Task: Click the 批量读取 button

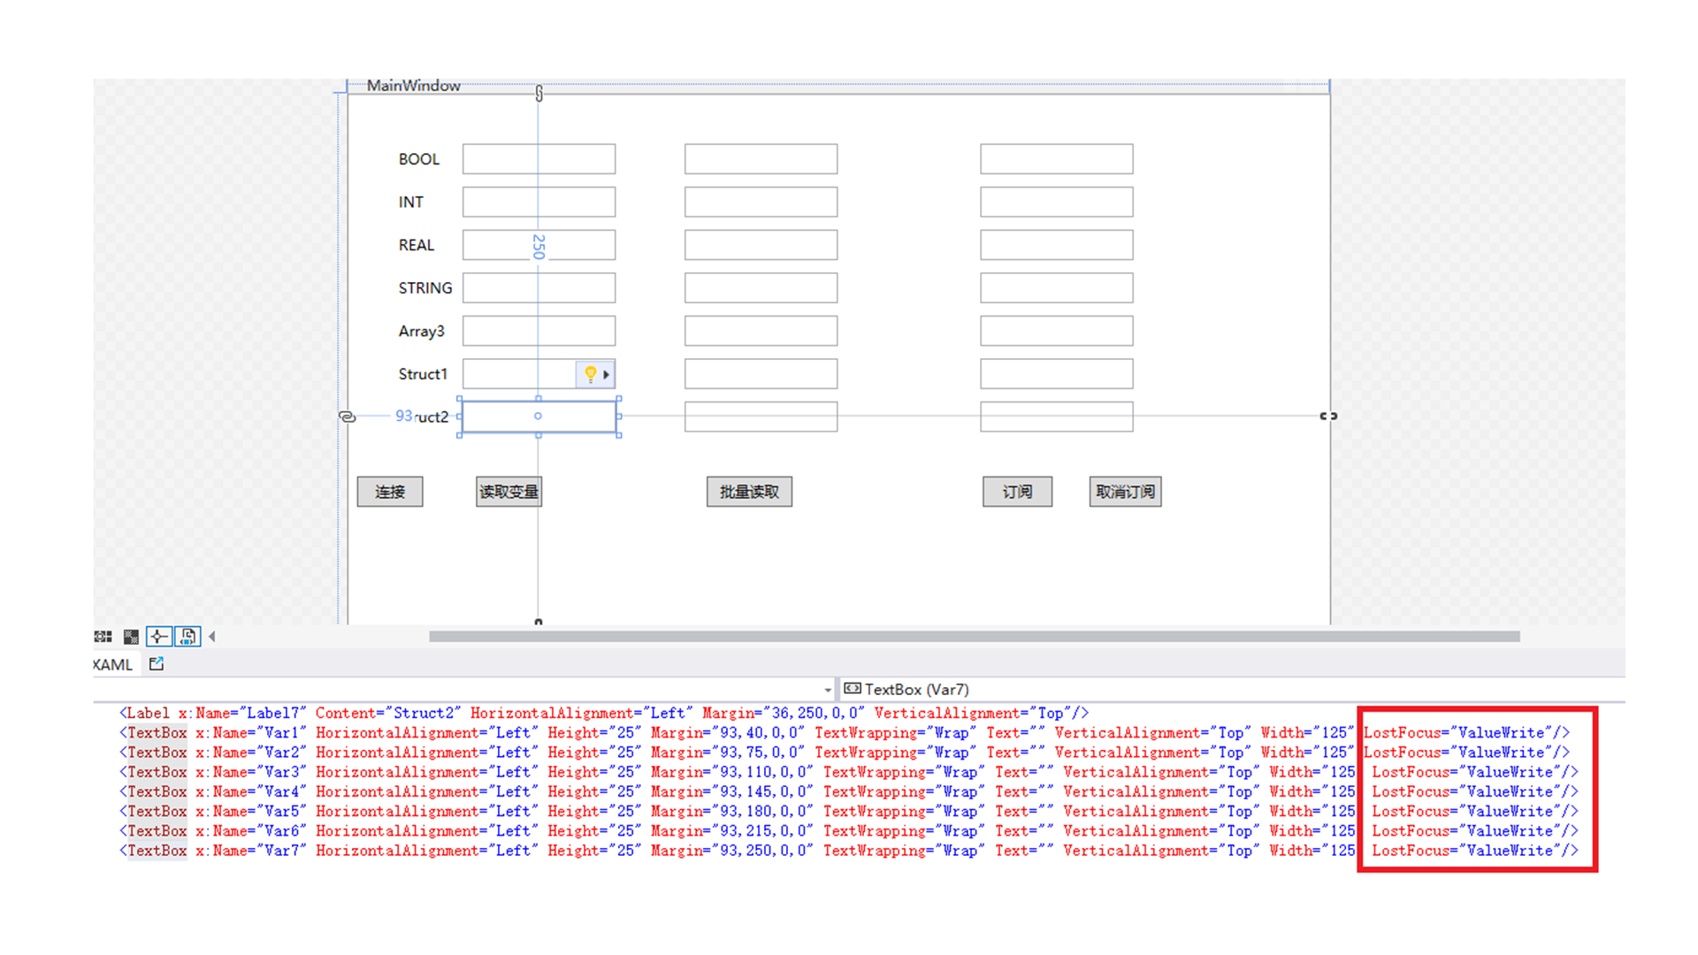Action: pos(749,492)
